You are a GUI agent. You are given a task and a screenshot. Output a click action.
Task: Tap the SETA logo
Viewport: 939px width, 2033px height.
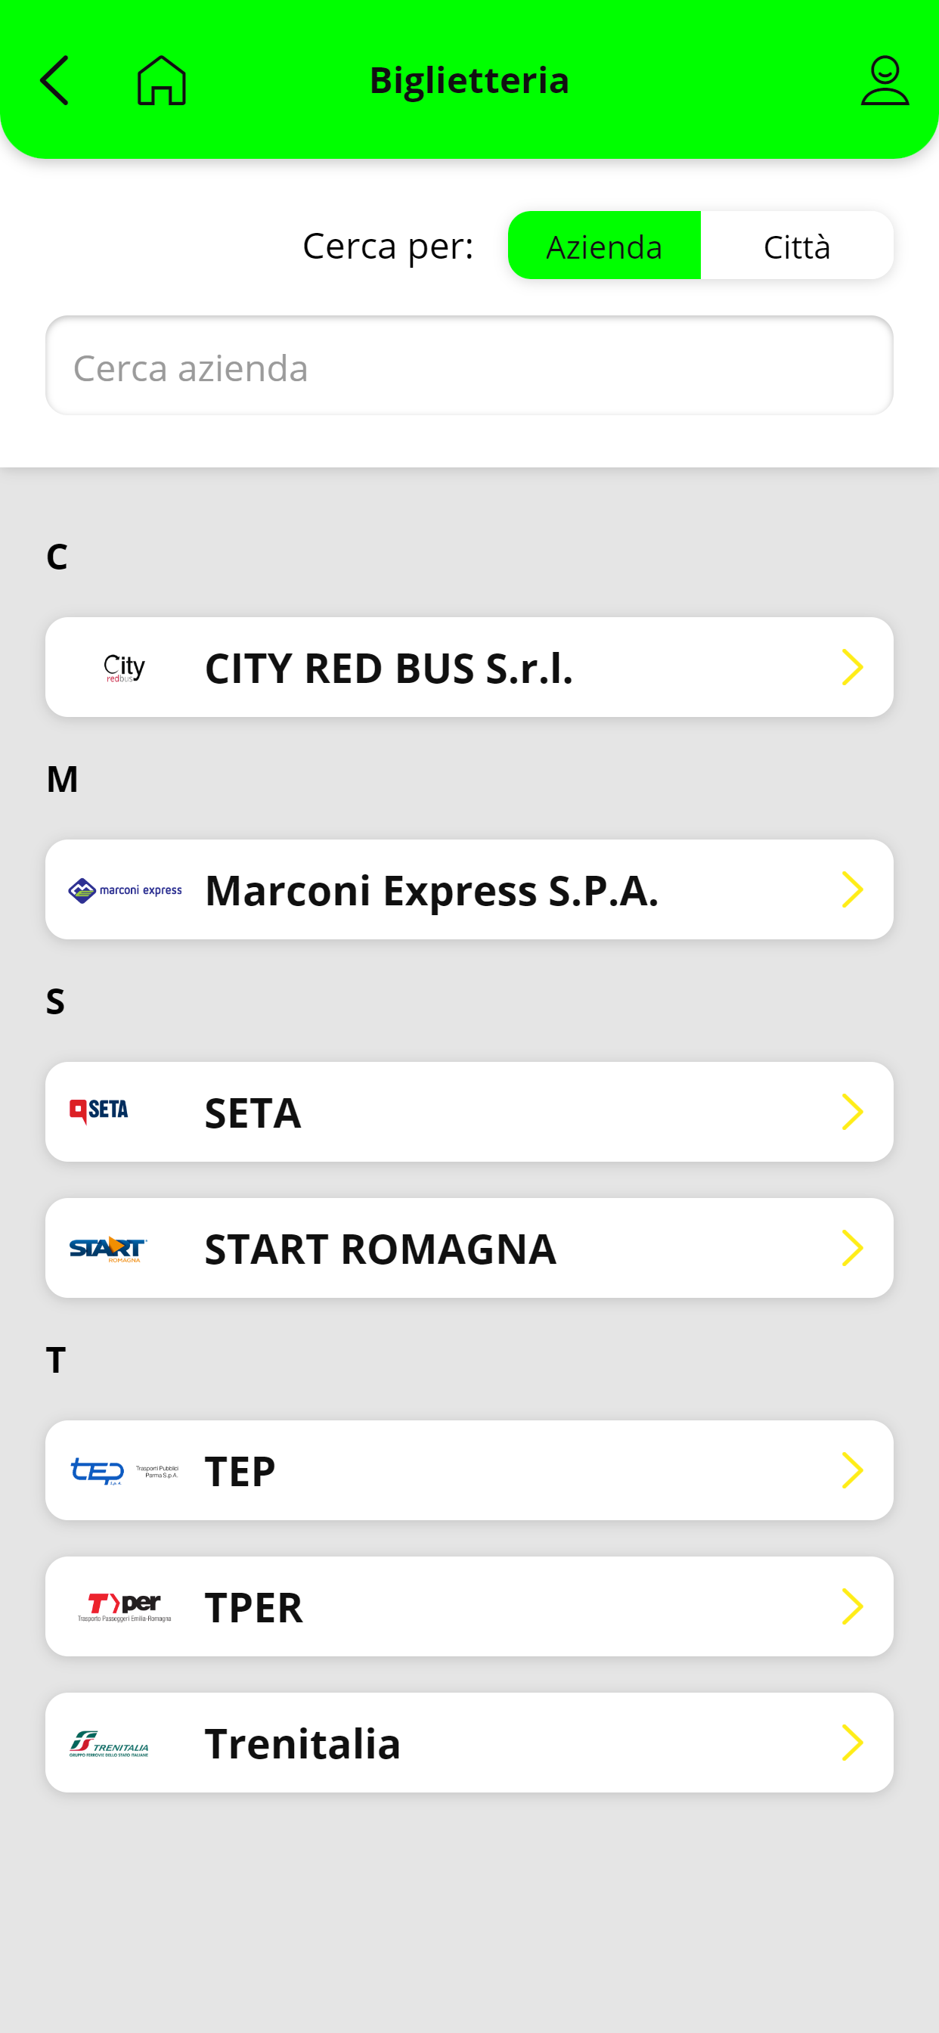(100, 1111)
